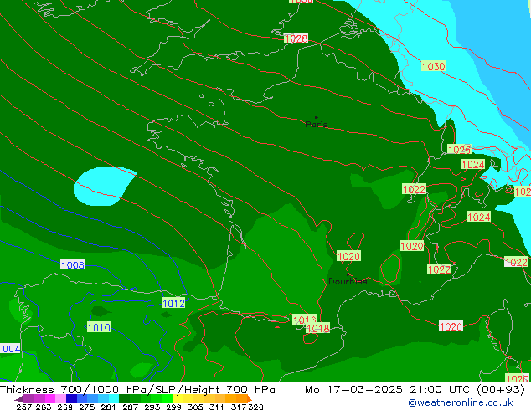The height and width of the screenshot is (410, 531).
Task: Click the black dot marking Dourbies
Action: pyautogui.click(x=348, y=274)
